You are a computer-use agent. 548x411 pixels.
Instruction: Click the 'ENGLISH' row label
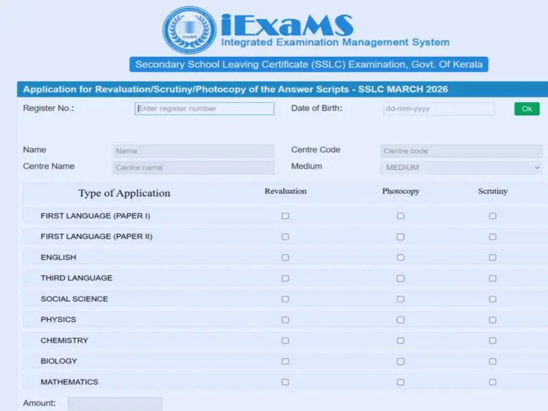click(x=58, y=258)
